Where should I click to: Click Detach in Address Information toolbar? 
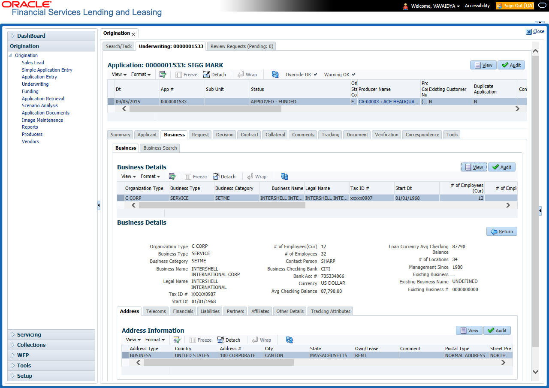[x=229, y=340]
